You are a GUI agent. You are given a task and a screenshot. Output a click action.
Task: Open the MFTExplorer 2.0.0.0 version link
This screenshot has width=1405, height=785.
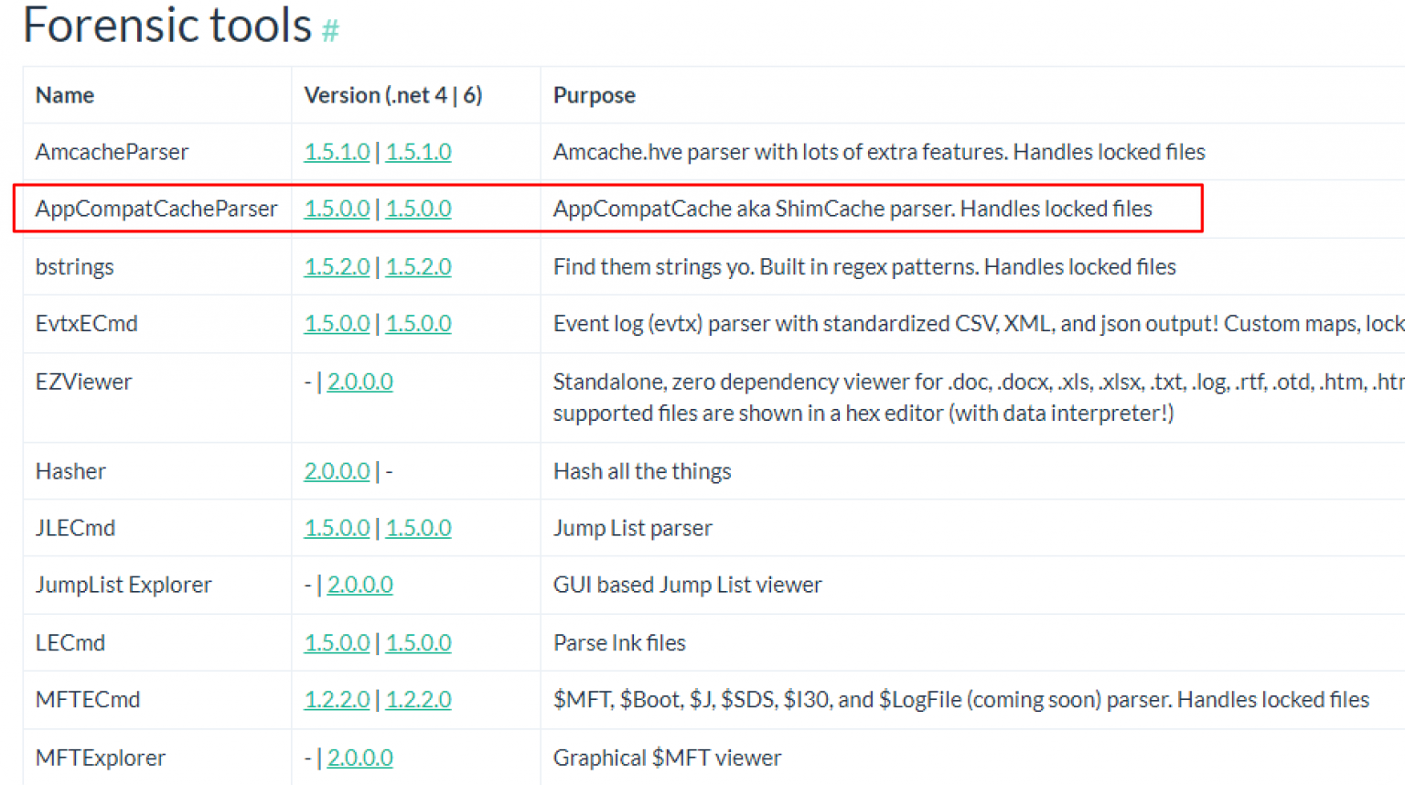click(359, 758)
